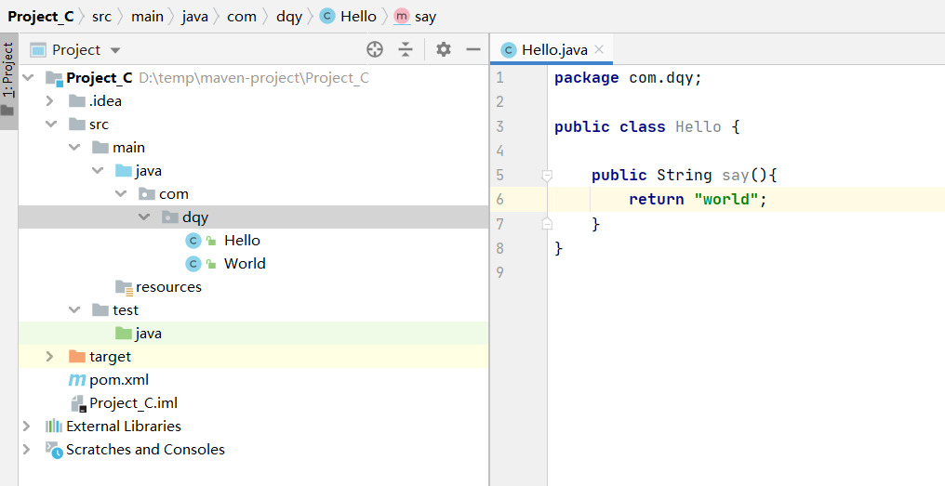Image resolution: width=945 pixels, height=486 pixels.
Task: Click Project_C in the breadcrumb bar
Action: 40,17
